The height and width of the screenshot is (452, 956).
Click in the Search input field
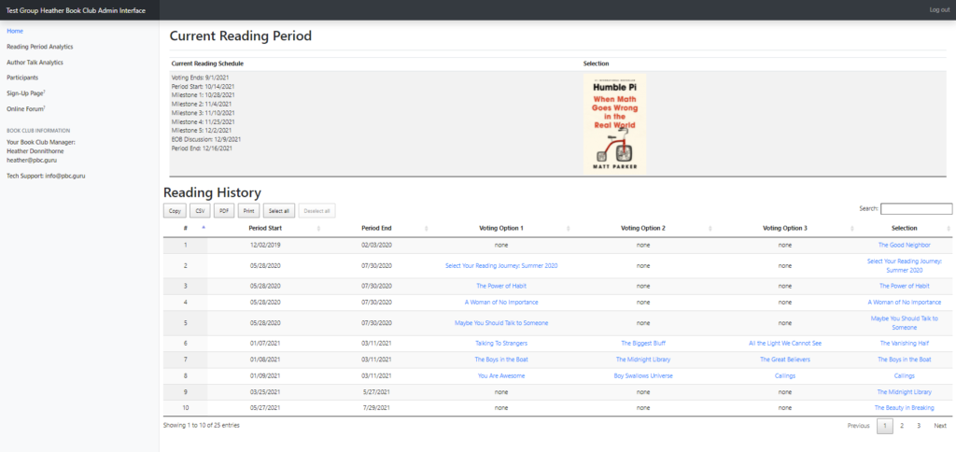[x=916, y=209]
